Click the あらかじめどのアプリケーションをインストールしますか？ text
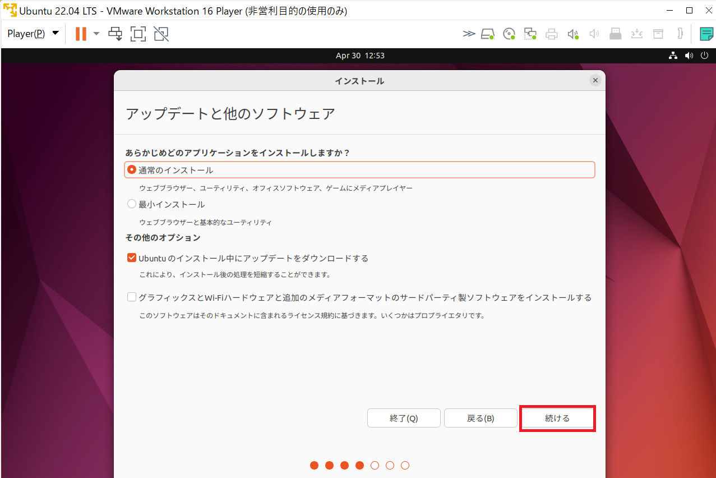 tap(238, 153)
